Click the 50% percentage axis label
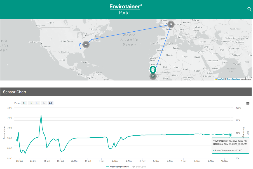 click(x=238, y=133)
